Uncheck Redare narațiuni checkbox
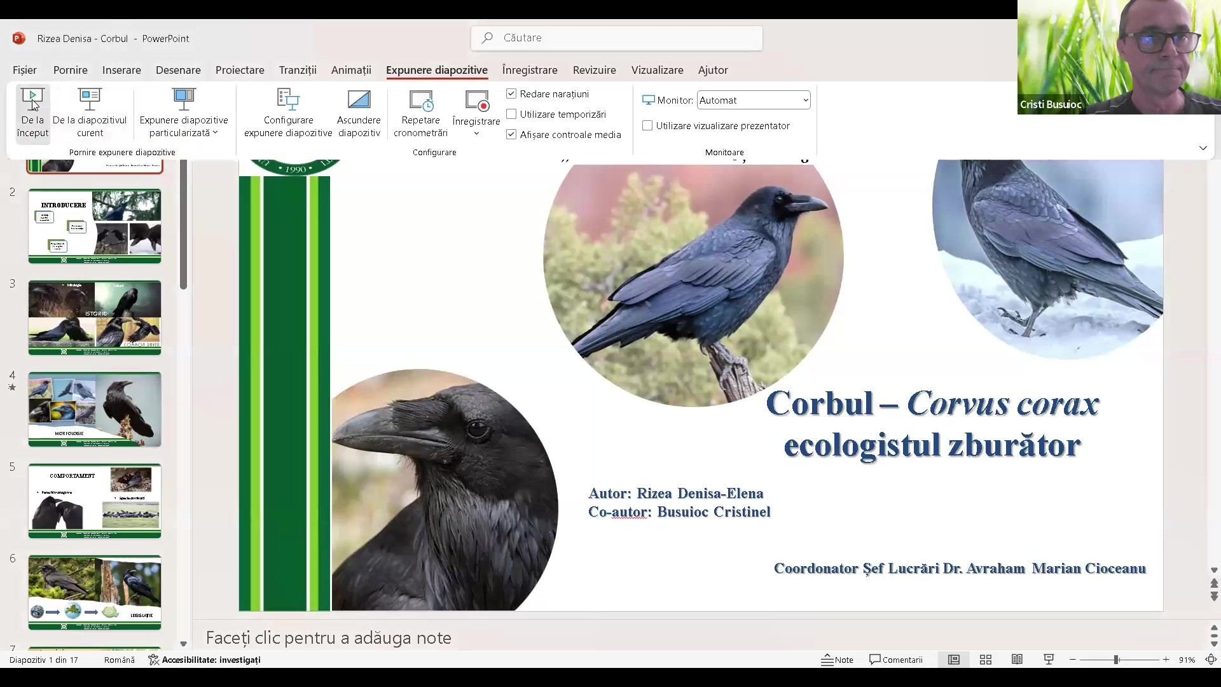The width and height of the screenshot is (1221, 687). (511, 94)
